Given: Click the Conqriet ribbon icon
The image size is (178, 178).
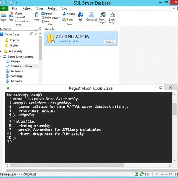Looking at the screenshot, I should pos(91,15).
